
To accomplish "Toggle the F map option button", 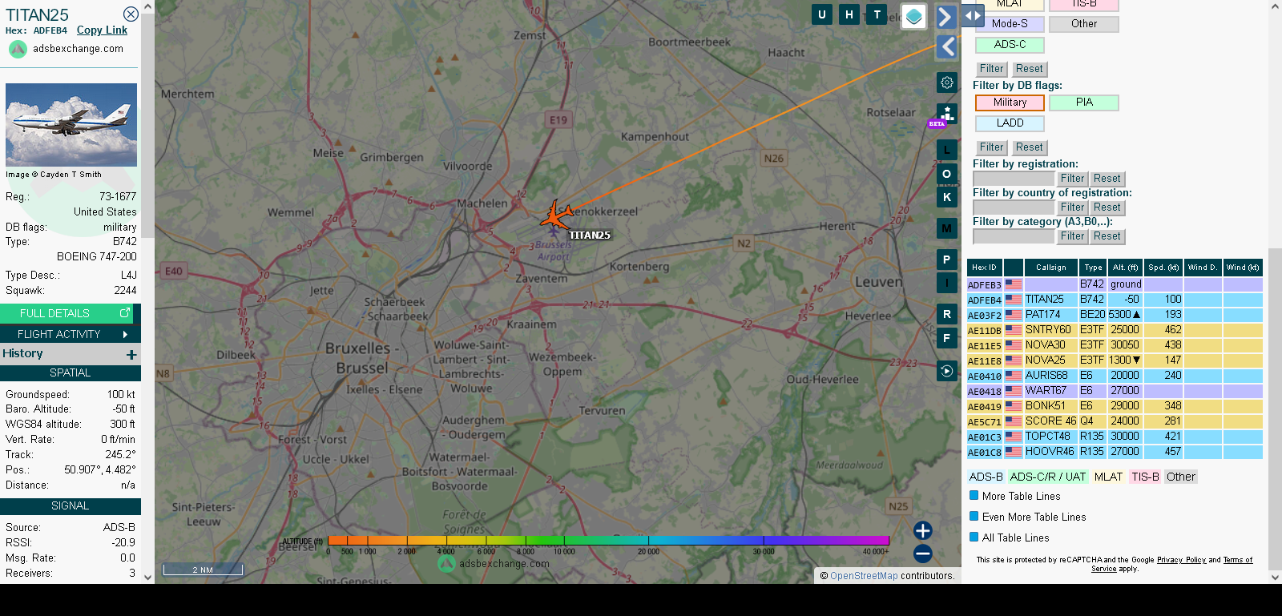I will coord(947,338).
